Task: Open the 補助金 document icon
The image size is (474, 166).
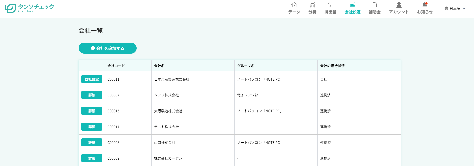Action: [x=375, y=5]
